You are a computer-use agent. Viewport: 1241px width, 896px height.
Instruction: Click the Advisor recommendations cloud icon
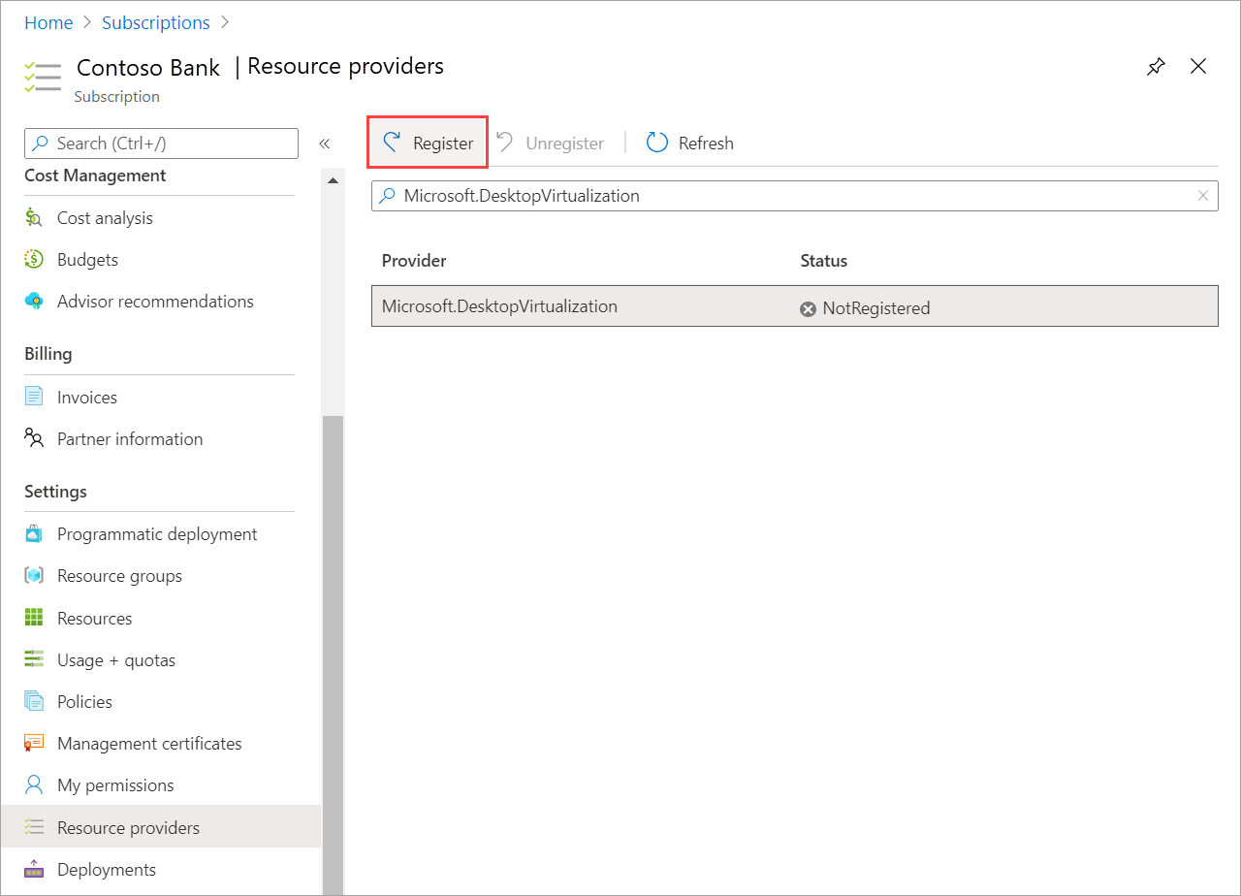point(34,302)
